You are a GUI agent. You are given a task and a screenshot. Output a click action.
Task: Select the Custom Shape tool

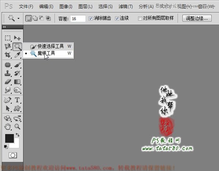(17, 108)
